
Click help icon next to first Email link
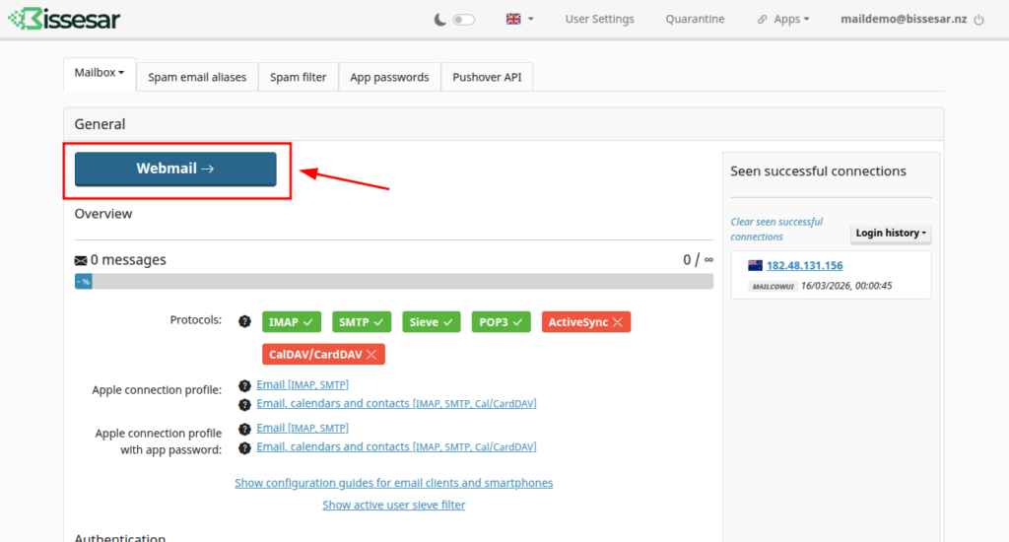[245, 385]
